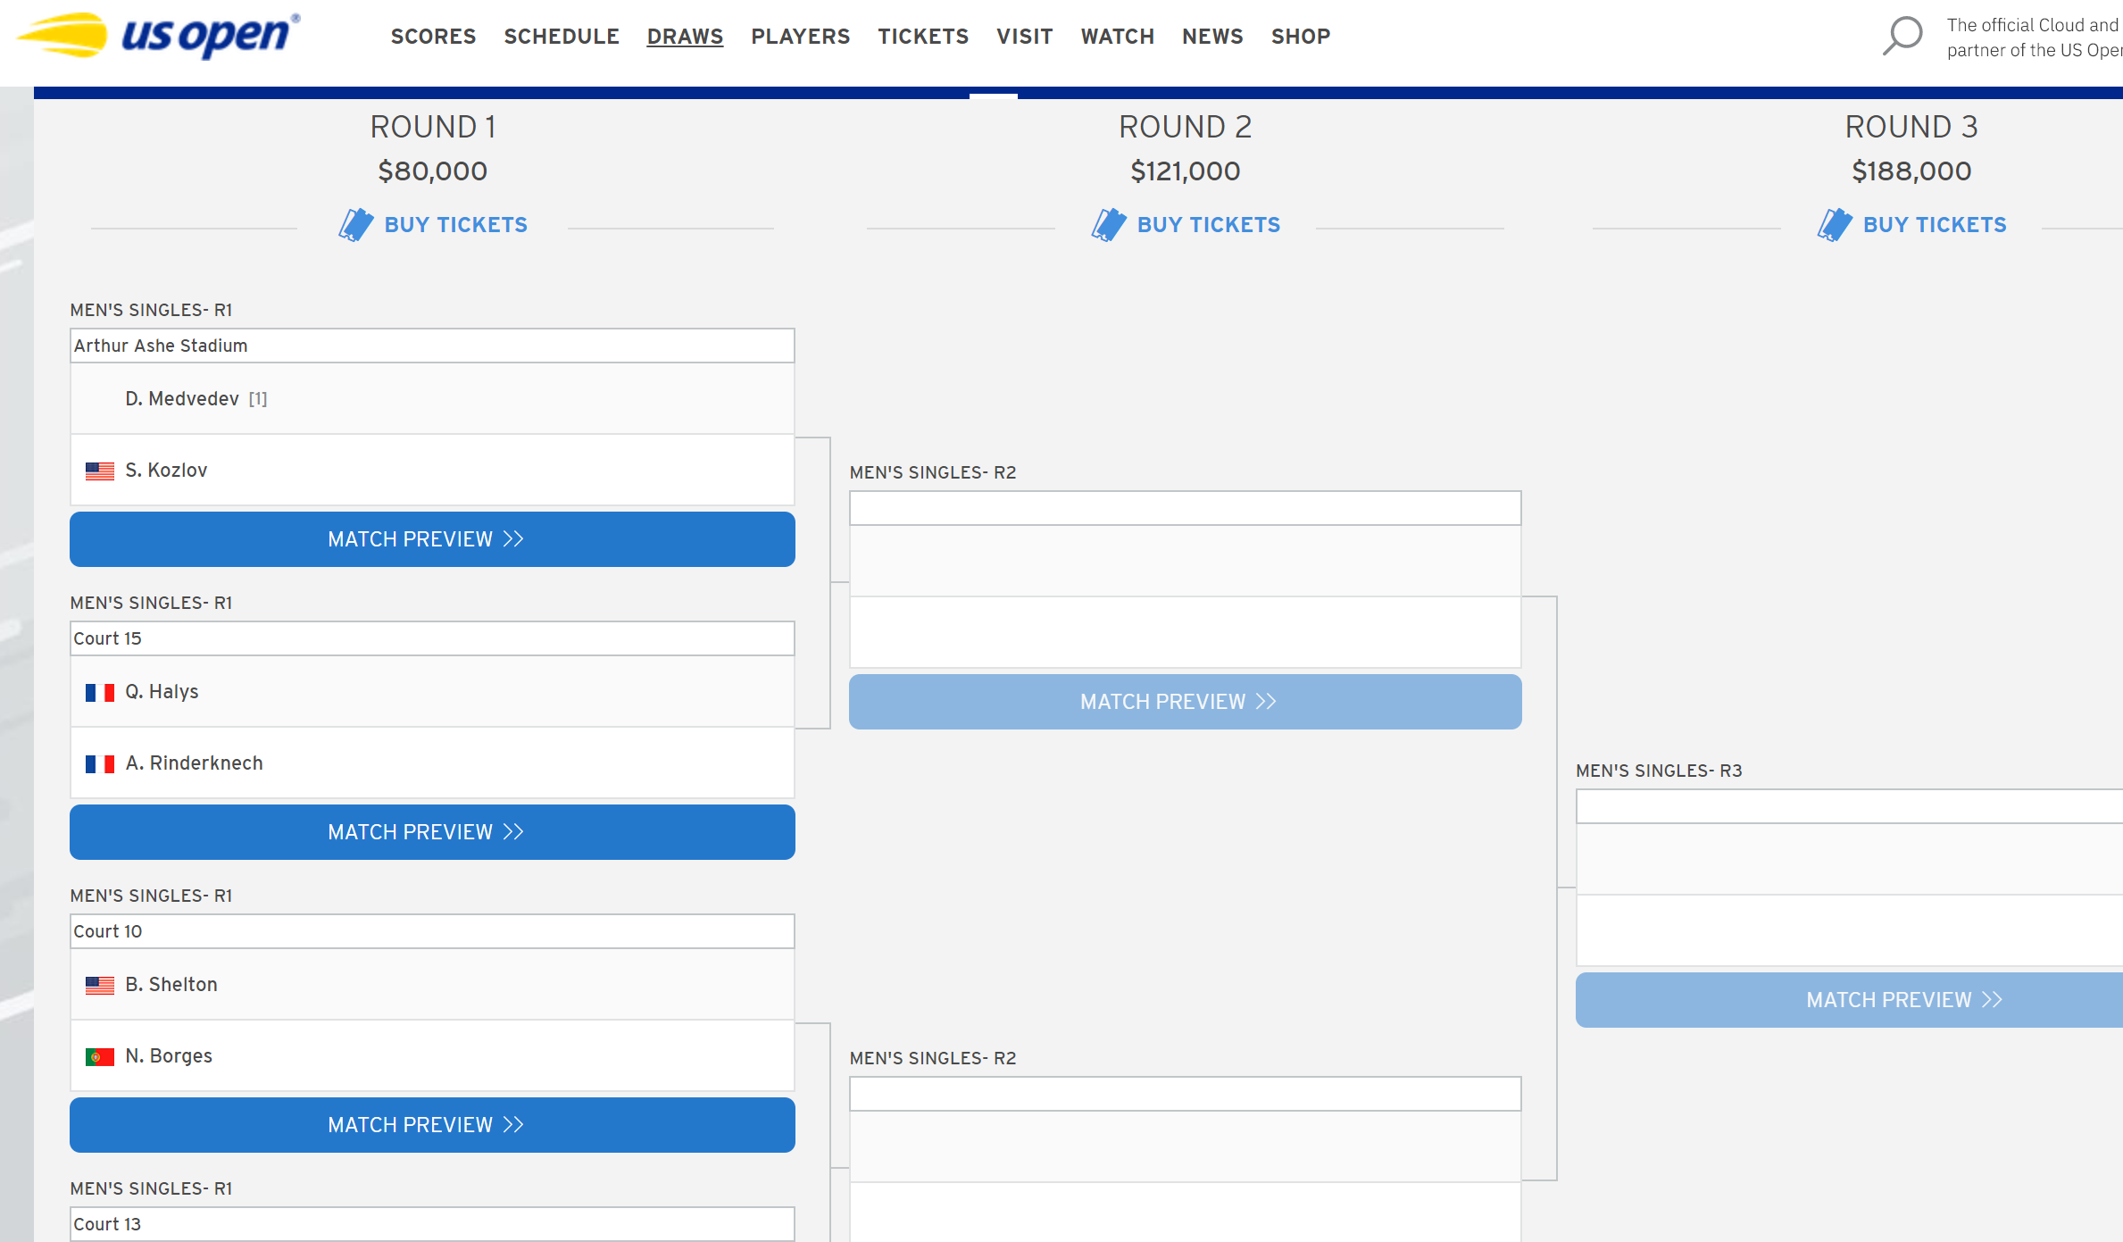
Task: Click N. Borges' Portugal flag icon
Action: 100,1056
